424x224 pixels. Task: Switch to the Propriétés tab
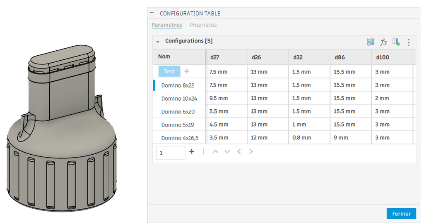(203, 25)
